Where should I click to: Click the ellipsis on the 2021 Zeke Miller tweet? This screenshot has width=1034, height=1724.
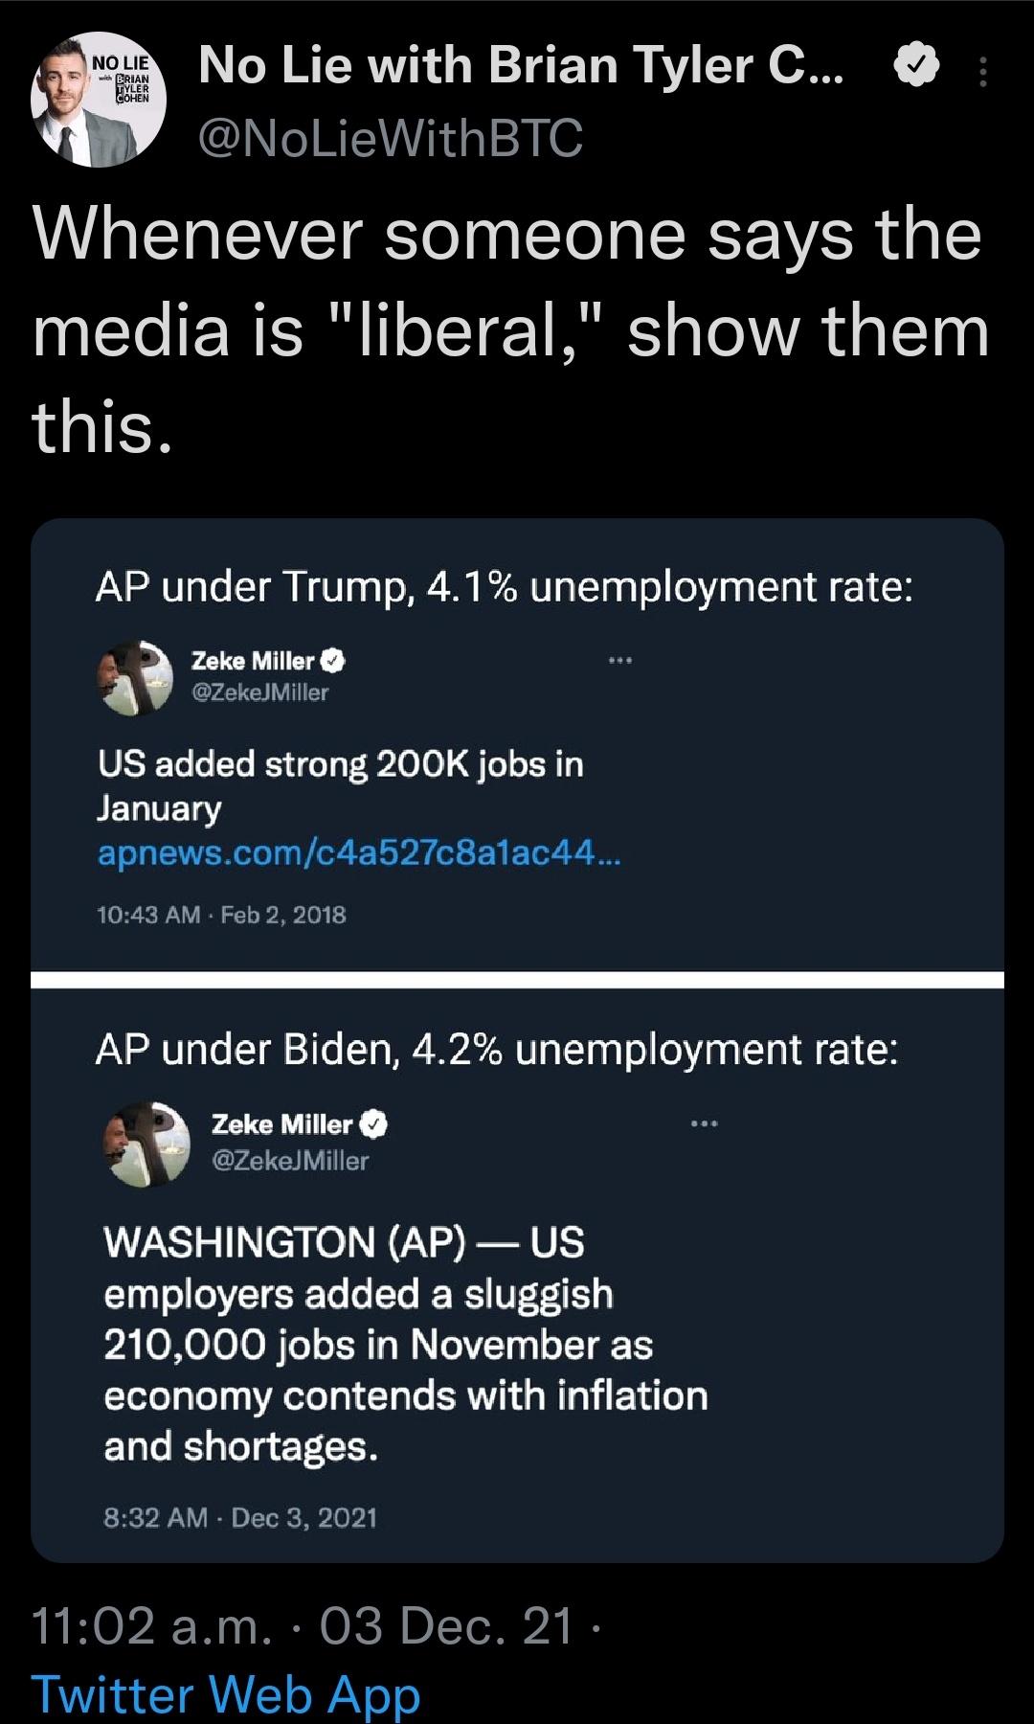pos(704,1123)
